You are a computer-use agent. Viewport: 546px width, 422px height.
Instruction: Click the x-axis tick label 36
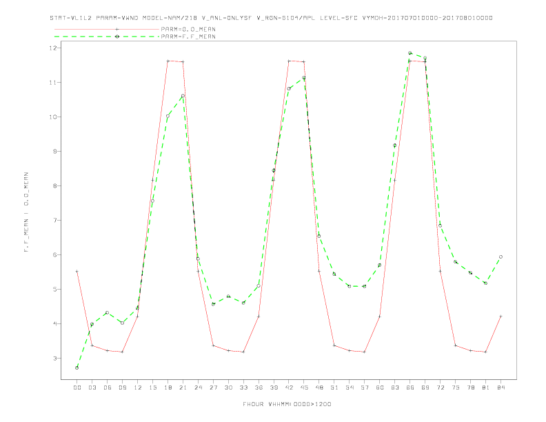(x=259, y=388)
